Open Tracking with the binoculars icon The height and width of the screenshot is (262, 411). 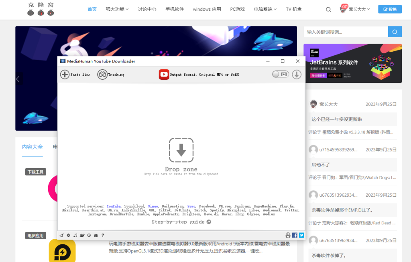click(x=102, y=75)
